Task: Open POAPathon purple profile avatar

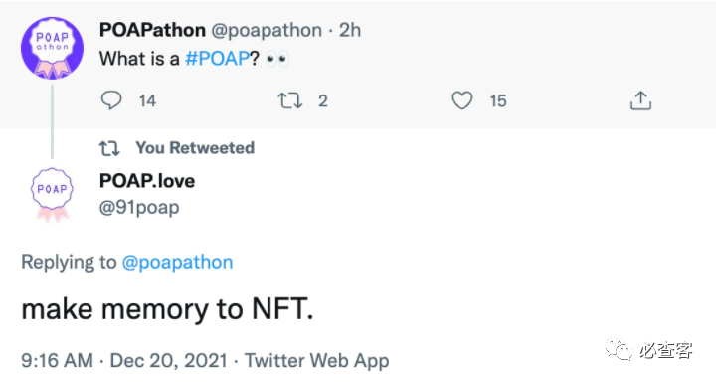Action: click(52, 48)
